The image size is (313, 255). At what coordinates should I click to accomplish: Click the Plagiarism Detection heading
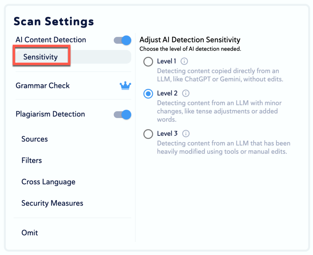tap(50, 114)
